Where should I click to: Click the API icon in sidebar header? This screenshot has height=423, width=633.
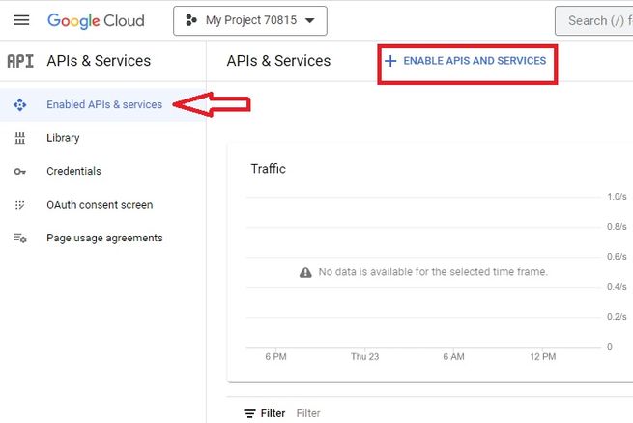pyautogui.click(x=20, y=61)
